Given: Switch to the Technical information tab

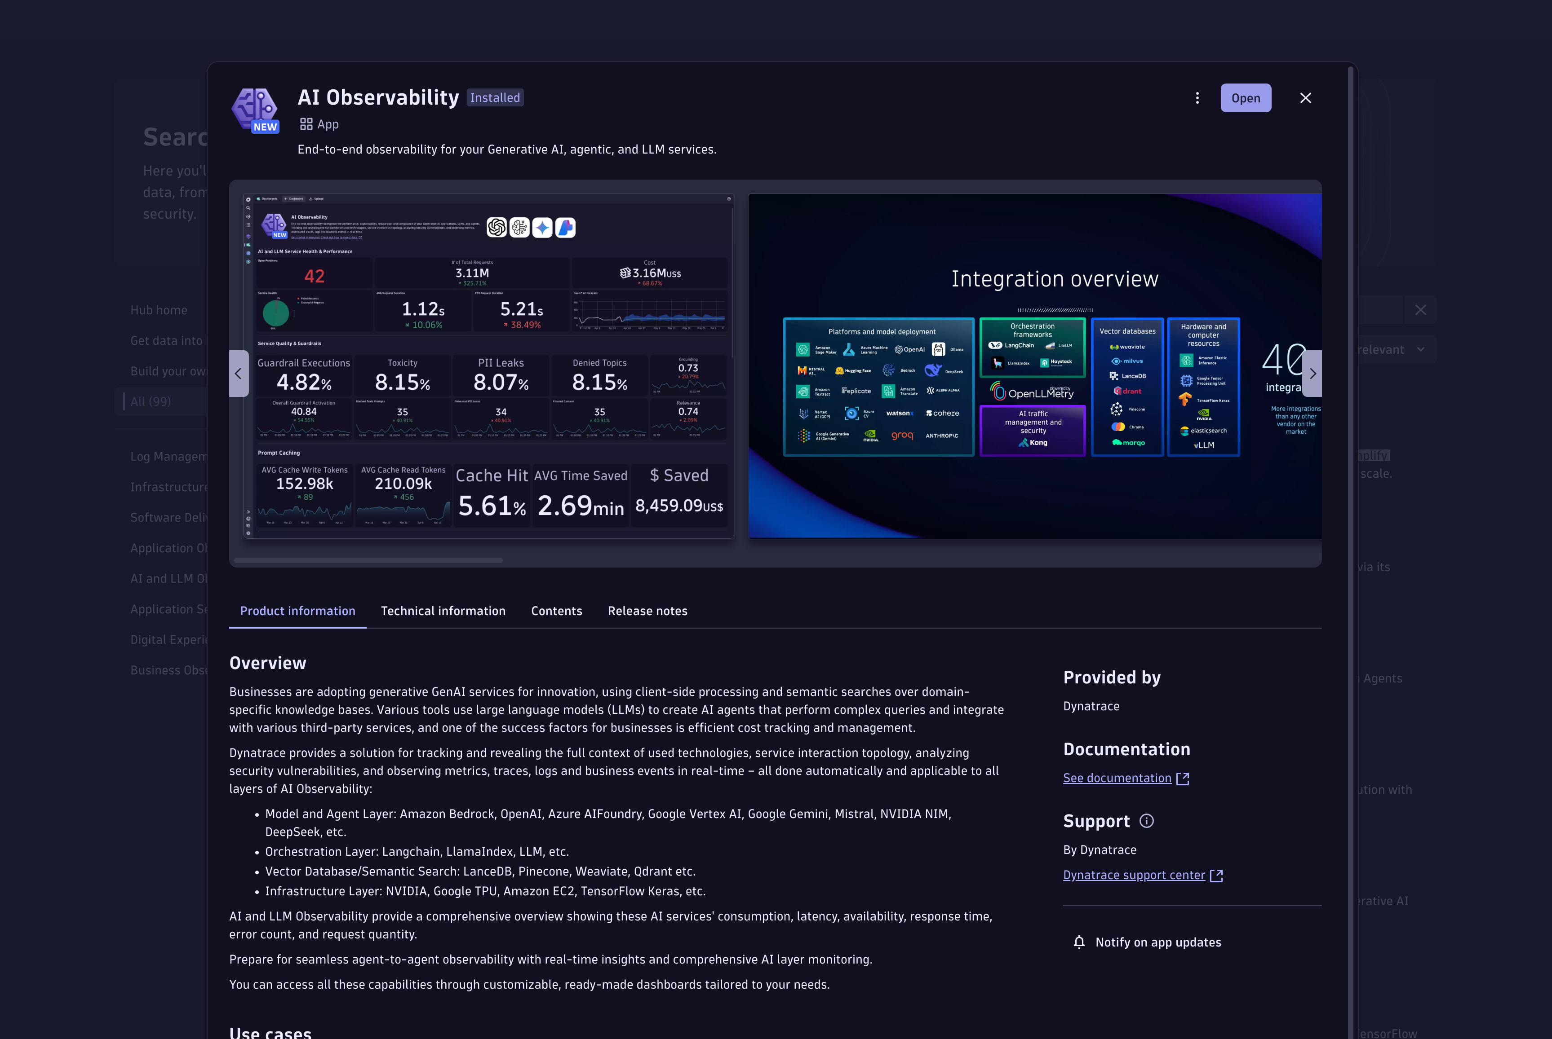Looking at the screenshot, I should pyautogui.click(x=443, y=611).
